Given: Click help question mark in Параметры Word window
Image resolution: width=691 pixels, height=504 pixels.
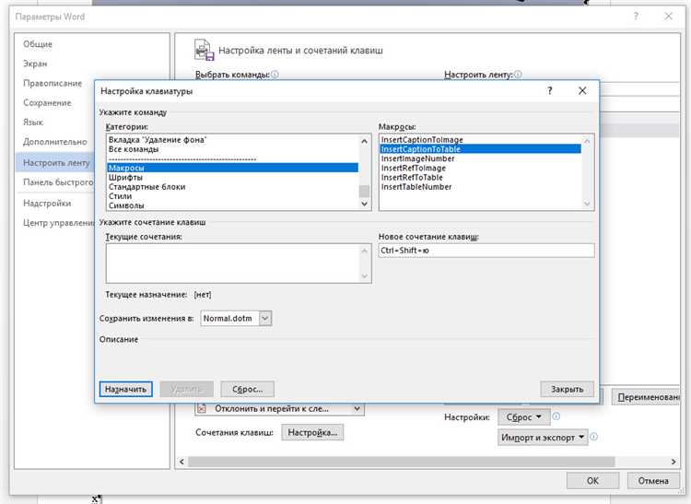Looking at the screenshot, I should coord(636,17).
